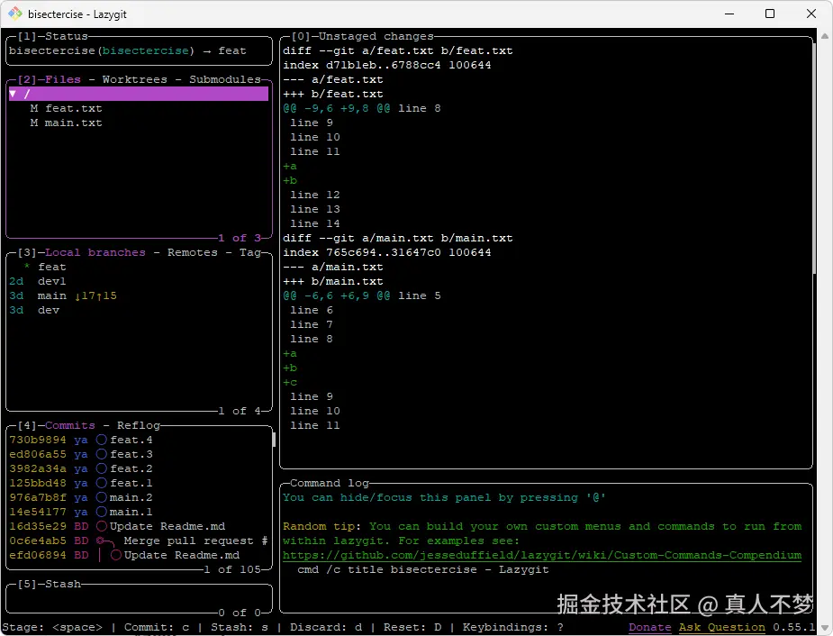833x636 pixels.
Task: Maximize the Lazygit window
Action: pos(770,14)
